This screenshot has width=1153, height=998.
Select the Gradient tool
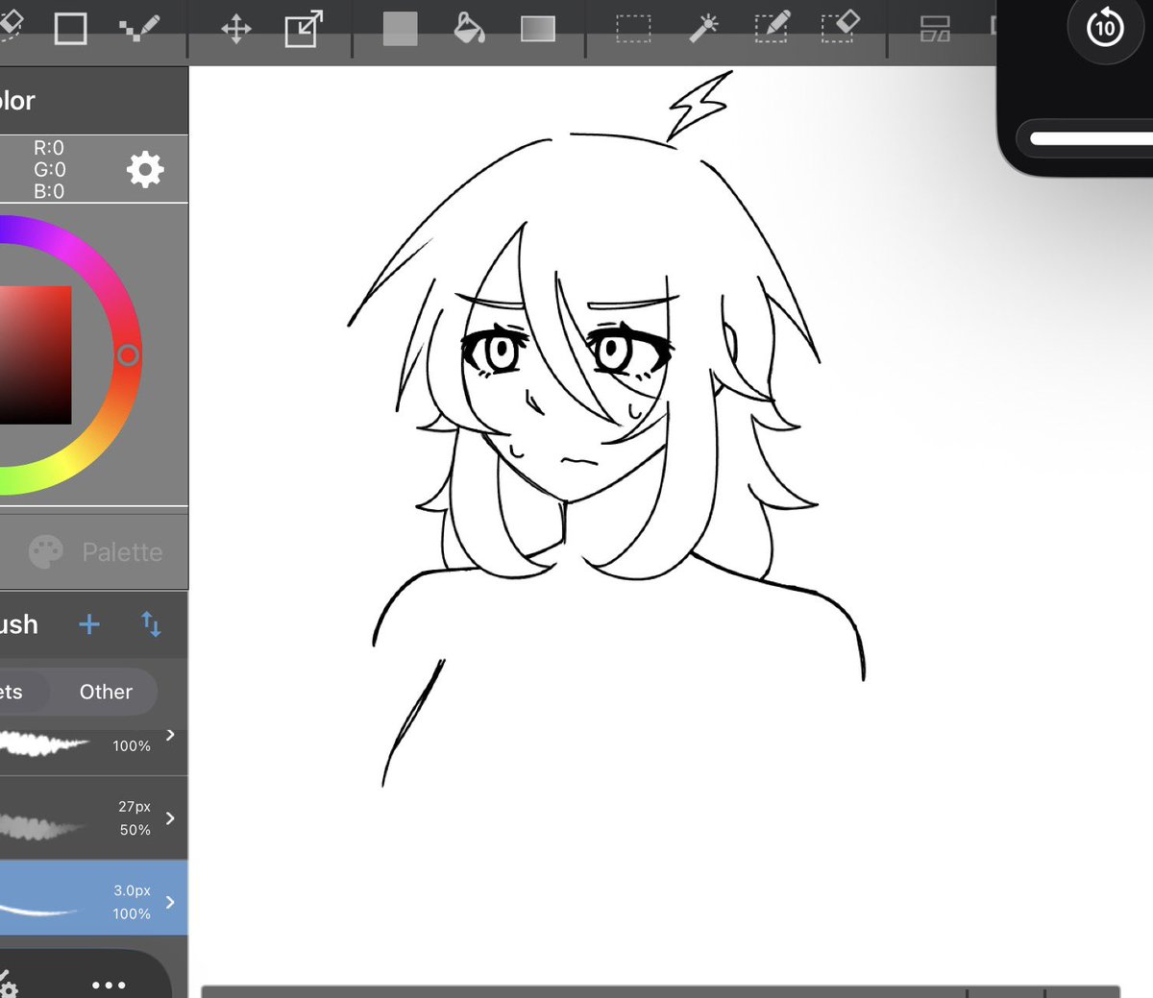coord(538,29)
